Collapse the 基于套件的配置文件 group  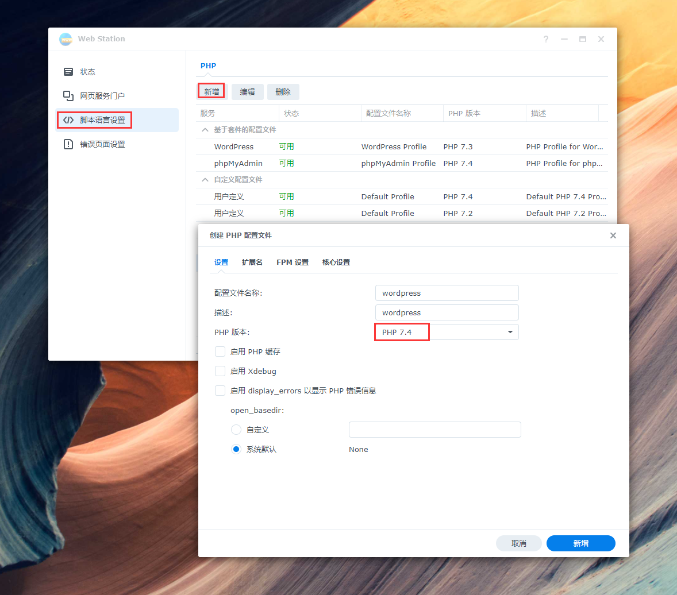coord(205,130)
